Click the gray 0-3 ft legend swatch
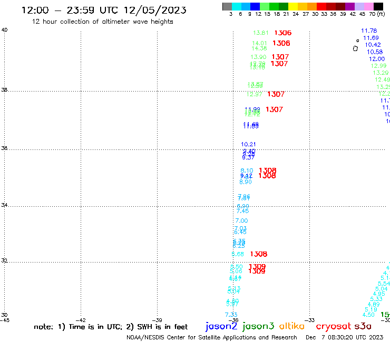Viewport: 390px width, 342px height. pyautogui.click(x=227, y=6)
